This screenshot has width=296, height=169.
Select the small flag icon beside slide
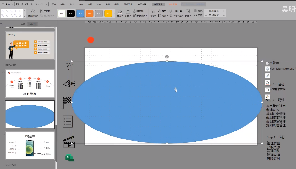[x=69, y=66]
